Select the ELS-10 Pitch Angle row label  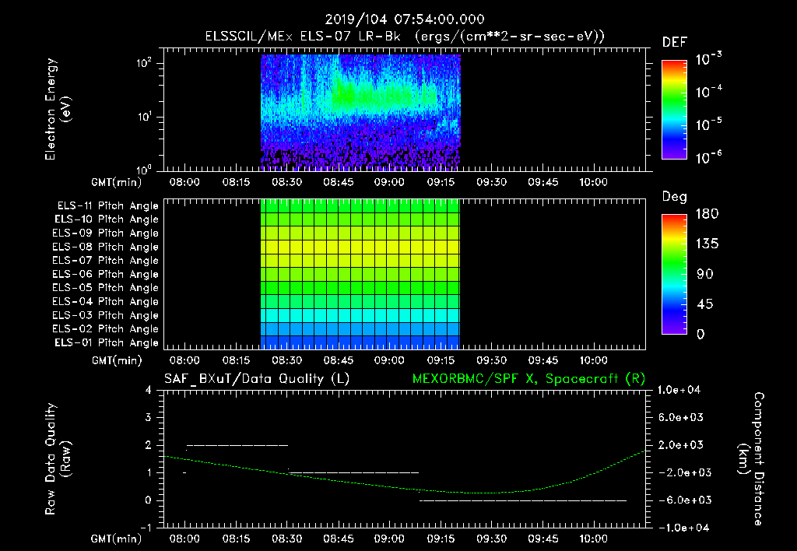107,219
